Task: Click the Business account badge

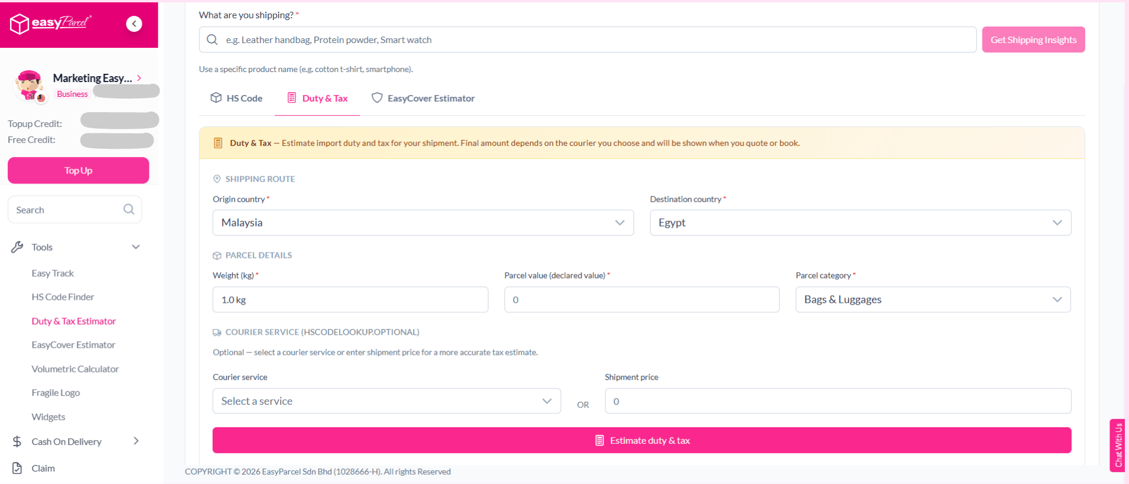Action: (72, 94)
